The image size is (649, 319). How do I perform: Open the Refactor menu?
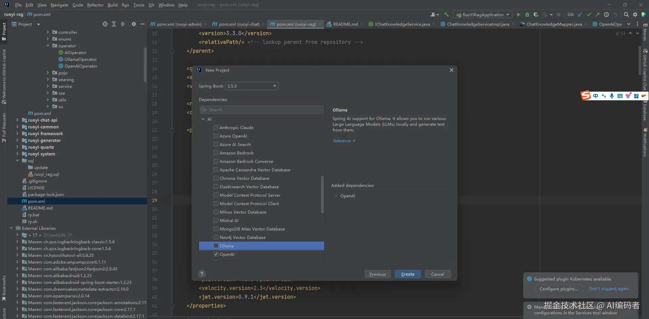pos(95,5)
